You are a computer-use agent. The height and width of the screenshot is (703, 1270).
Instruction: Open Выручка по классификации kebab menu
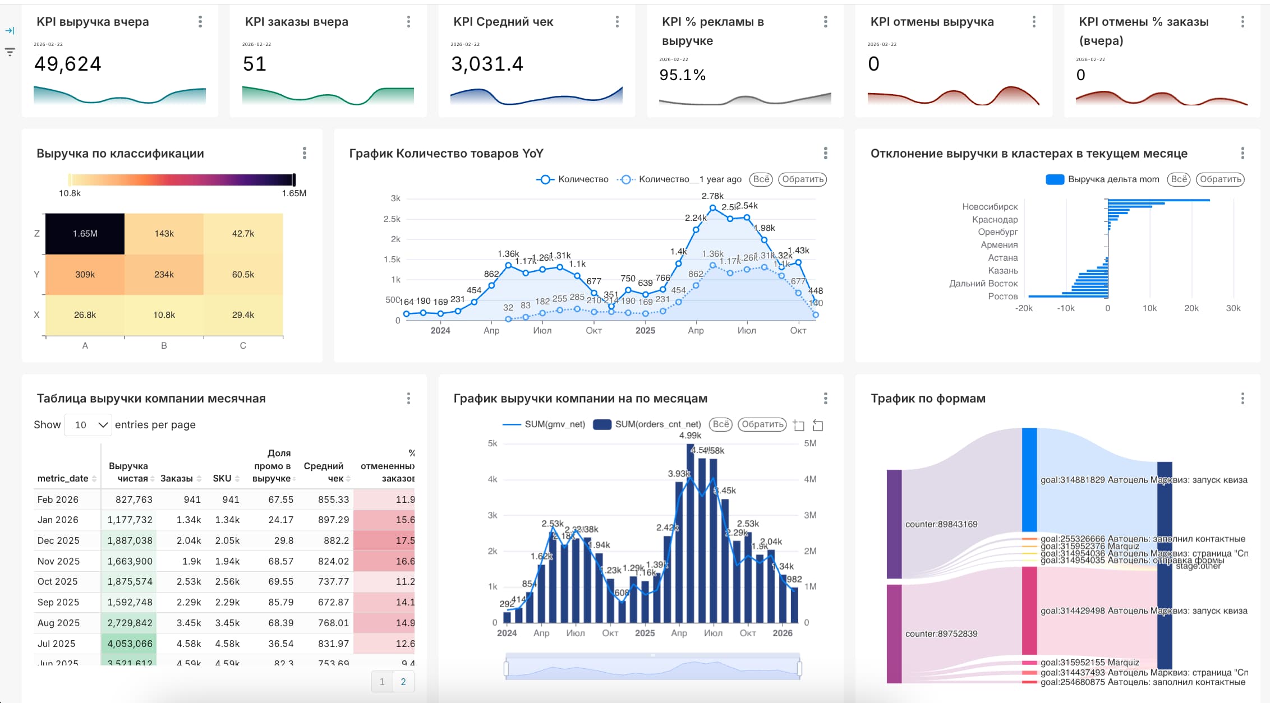[305, 153]
